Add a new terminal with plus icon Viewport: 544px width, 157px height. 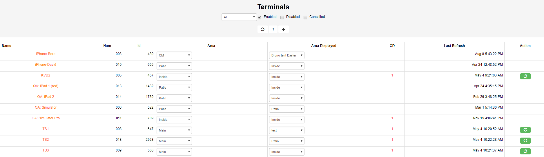[284, 29]
